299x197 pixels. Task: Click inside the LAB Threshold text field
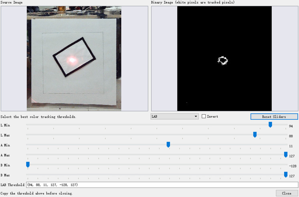tap(162, 185)
